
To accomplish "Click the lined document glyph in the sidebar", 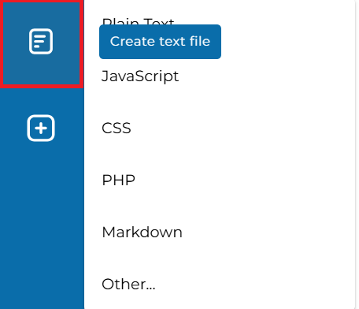I will pyautogui.click(x=41, y=42).
